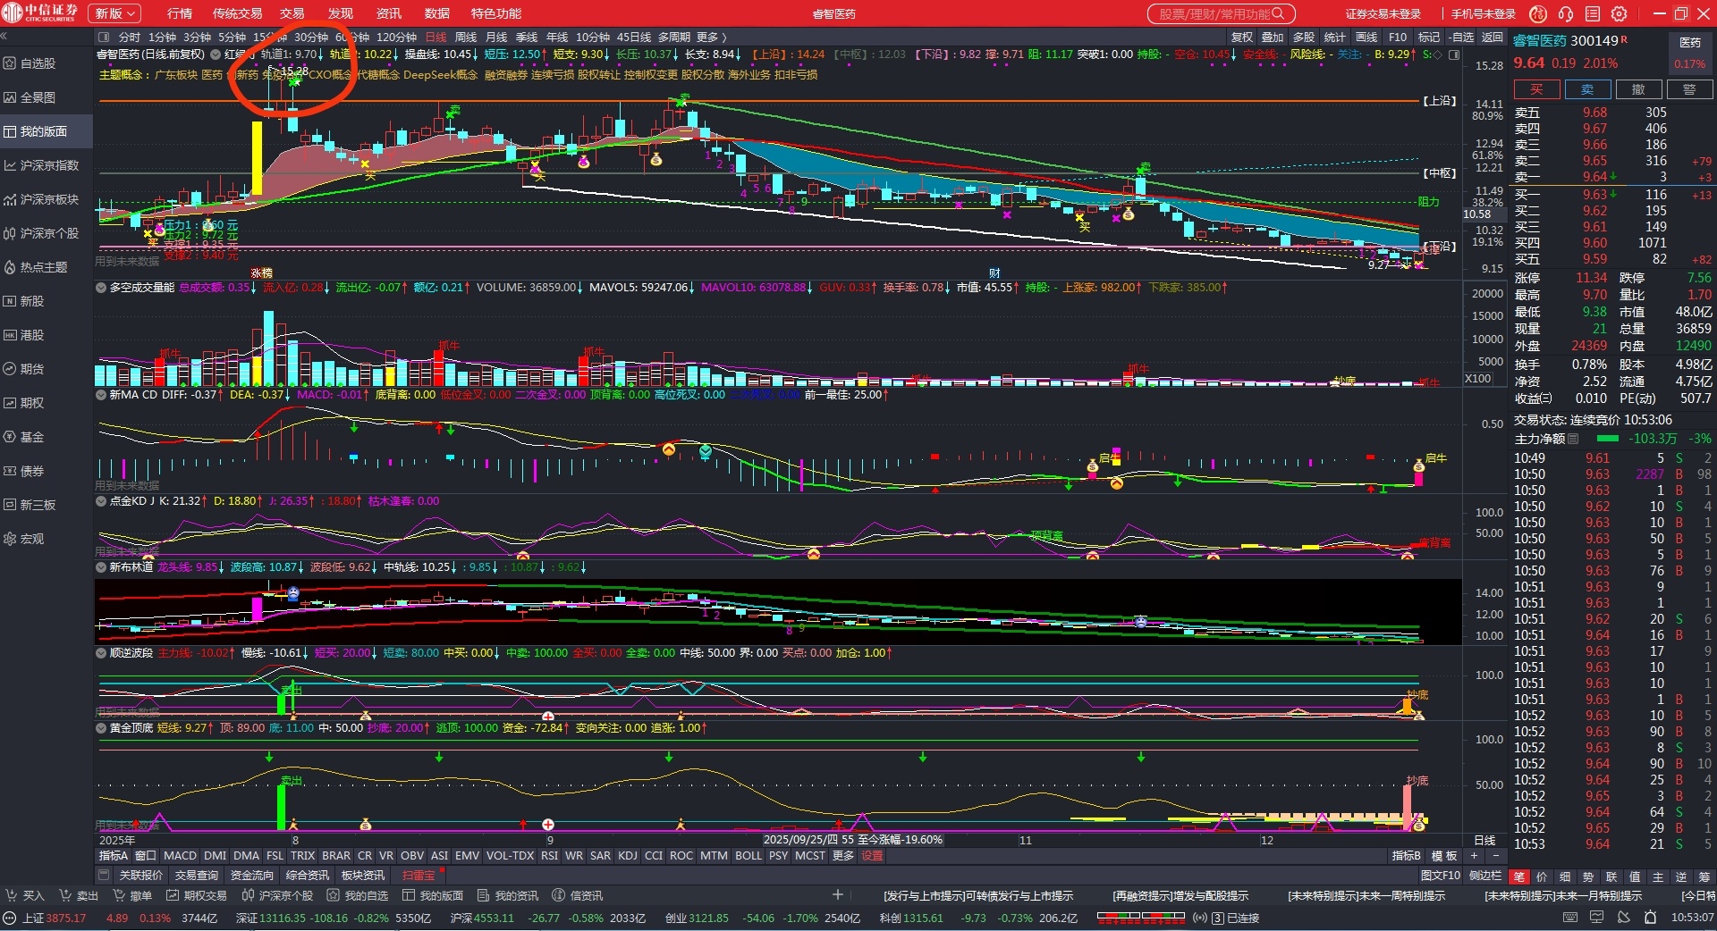Open 沪深京指数 in the left sidebar
Viewport: 1717px width, 931px height.
coord(42,165)
